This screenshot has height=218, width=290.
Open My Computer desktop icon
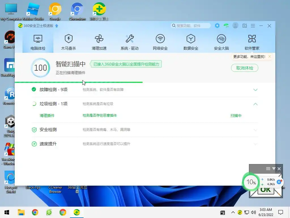coord(11,11)
